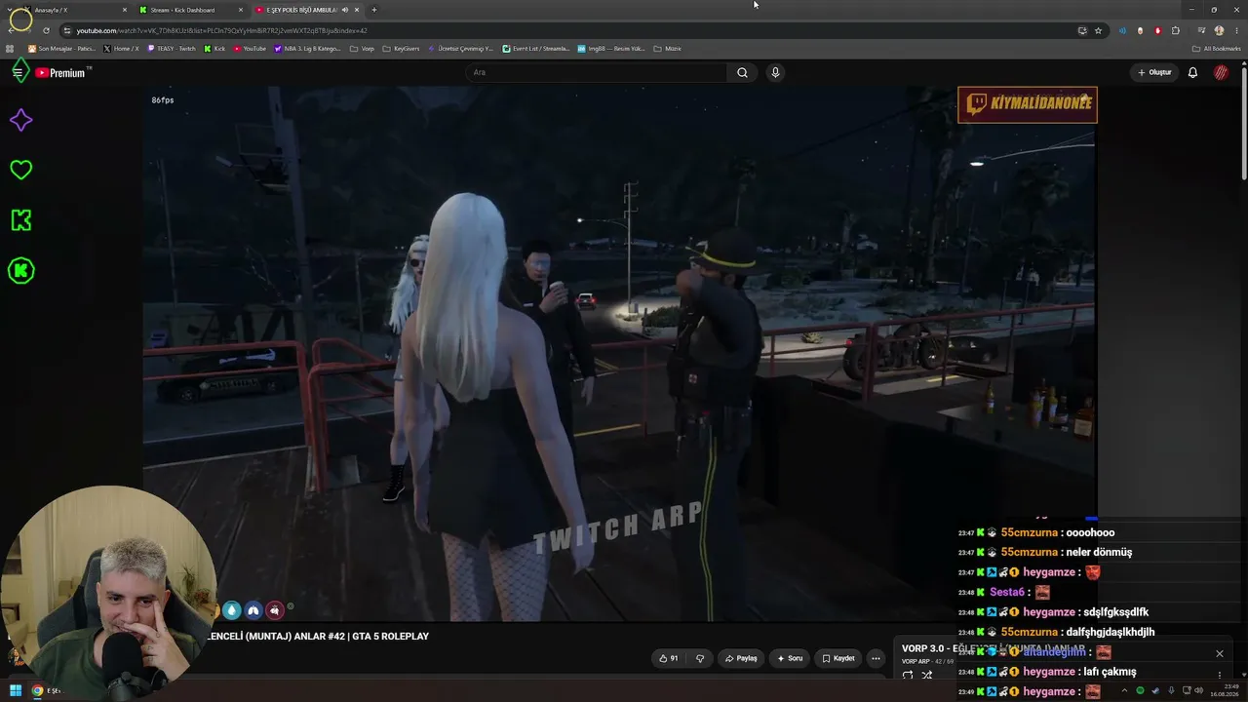Expand the Vorp bookmarks folder
1248x702 pixels.
click(362, 49)
